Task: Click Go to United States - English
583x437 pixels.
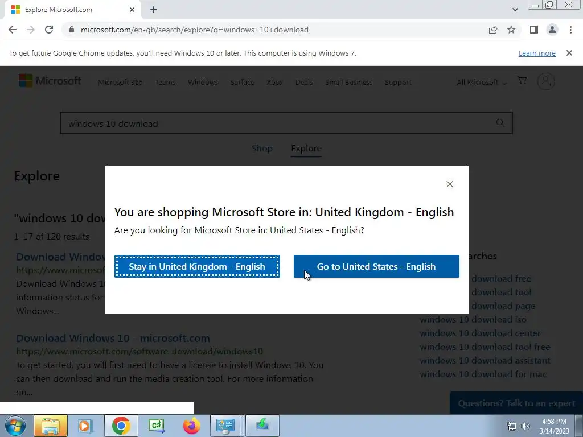Action: point(376,266)
